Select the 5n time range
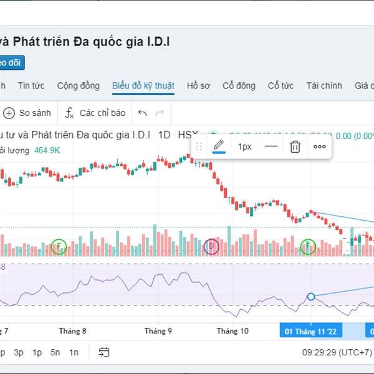The height and width of the screenshot is (374, 374). click(55, 352)
